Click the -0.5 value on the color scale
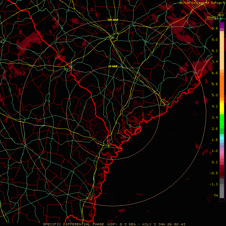 [x=214, y=173]
